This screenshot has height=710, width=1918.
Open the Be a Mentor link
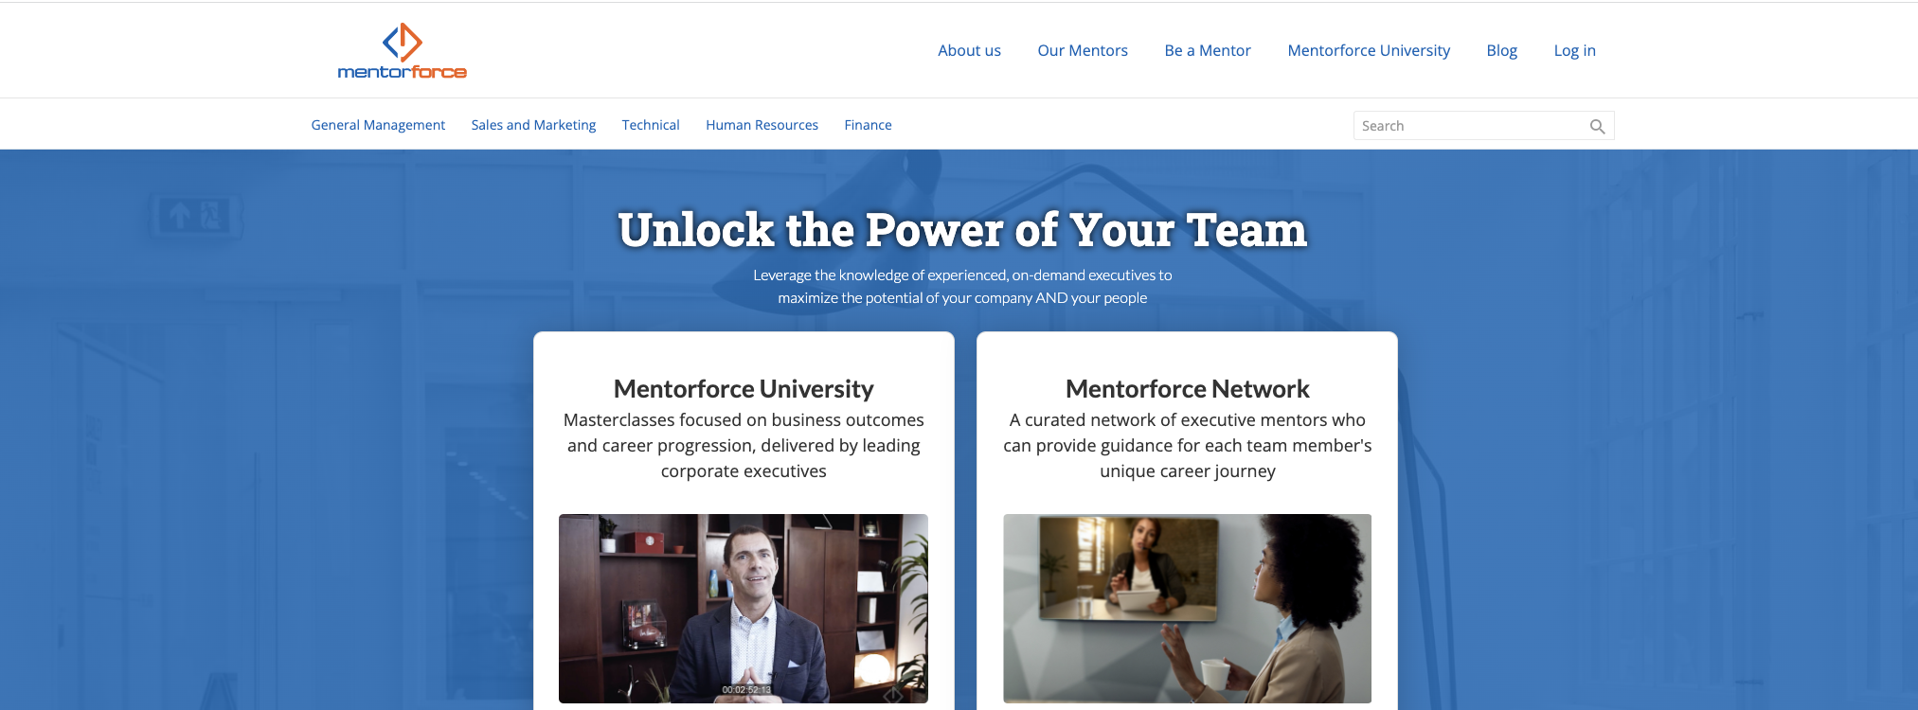coord(1208,50)
